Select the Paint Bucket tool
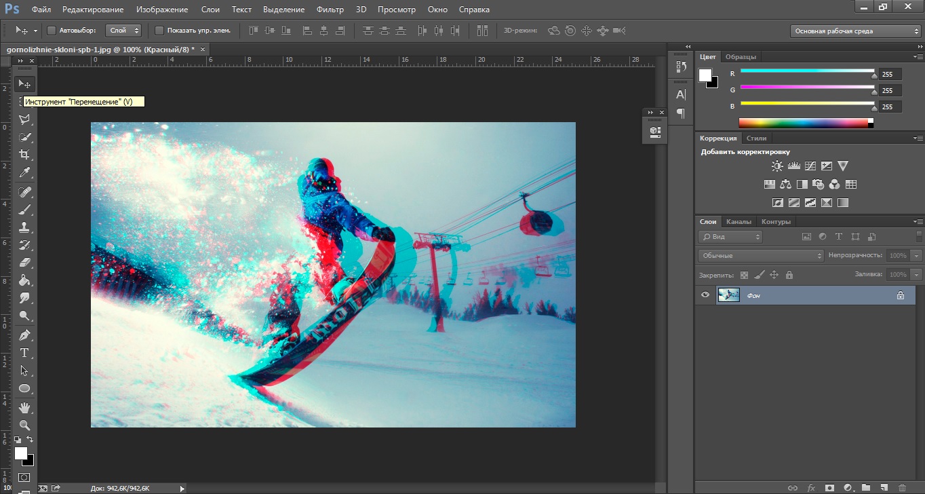Screen dimensions: 925x494 (24, 280)
